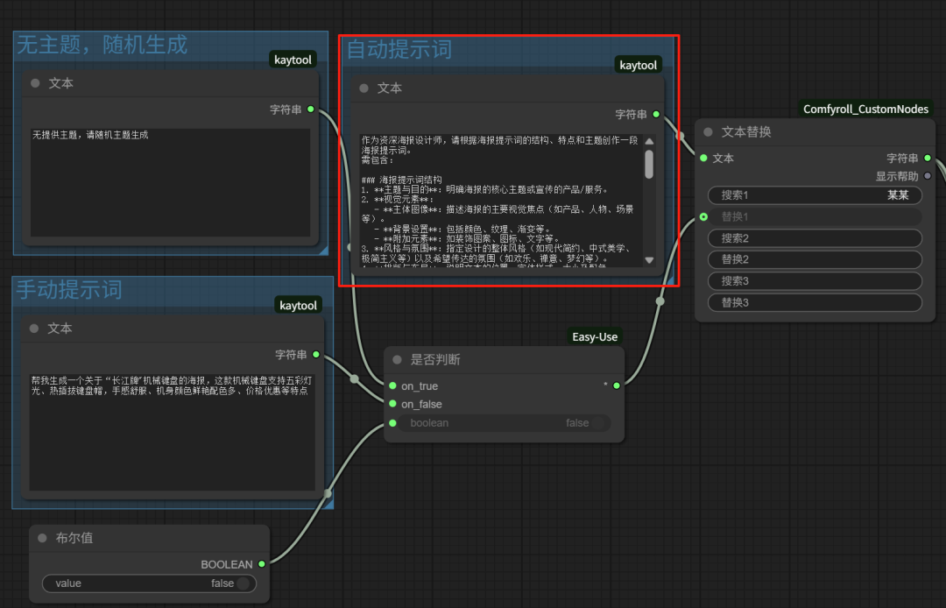
Task: Collapse the 是否判断 node
Action: (x=397, y=359)
